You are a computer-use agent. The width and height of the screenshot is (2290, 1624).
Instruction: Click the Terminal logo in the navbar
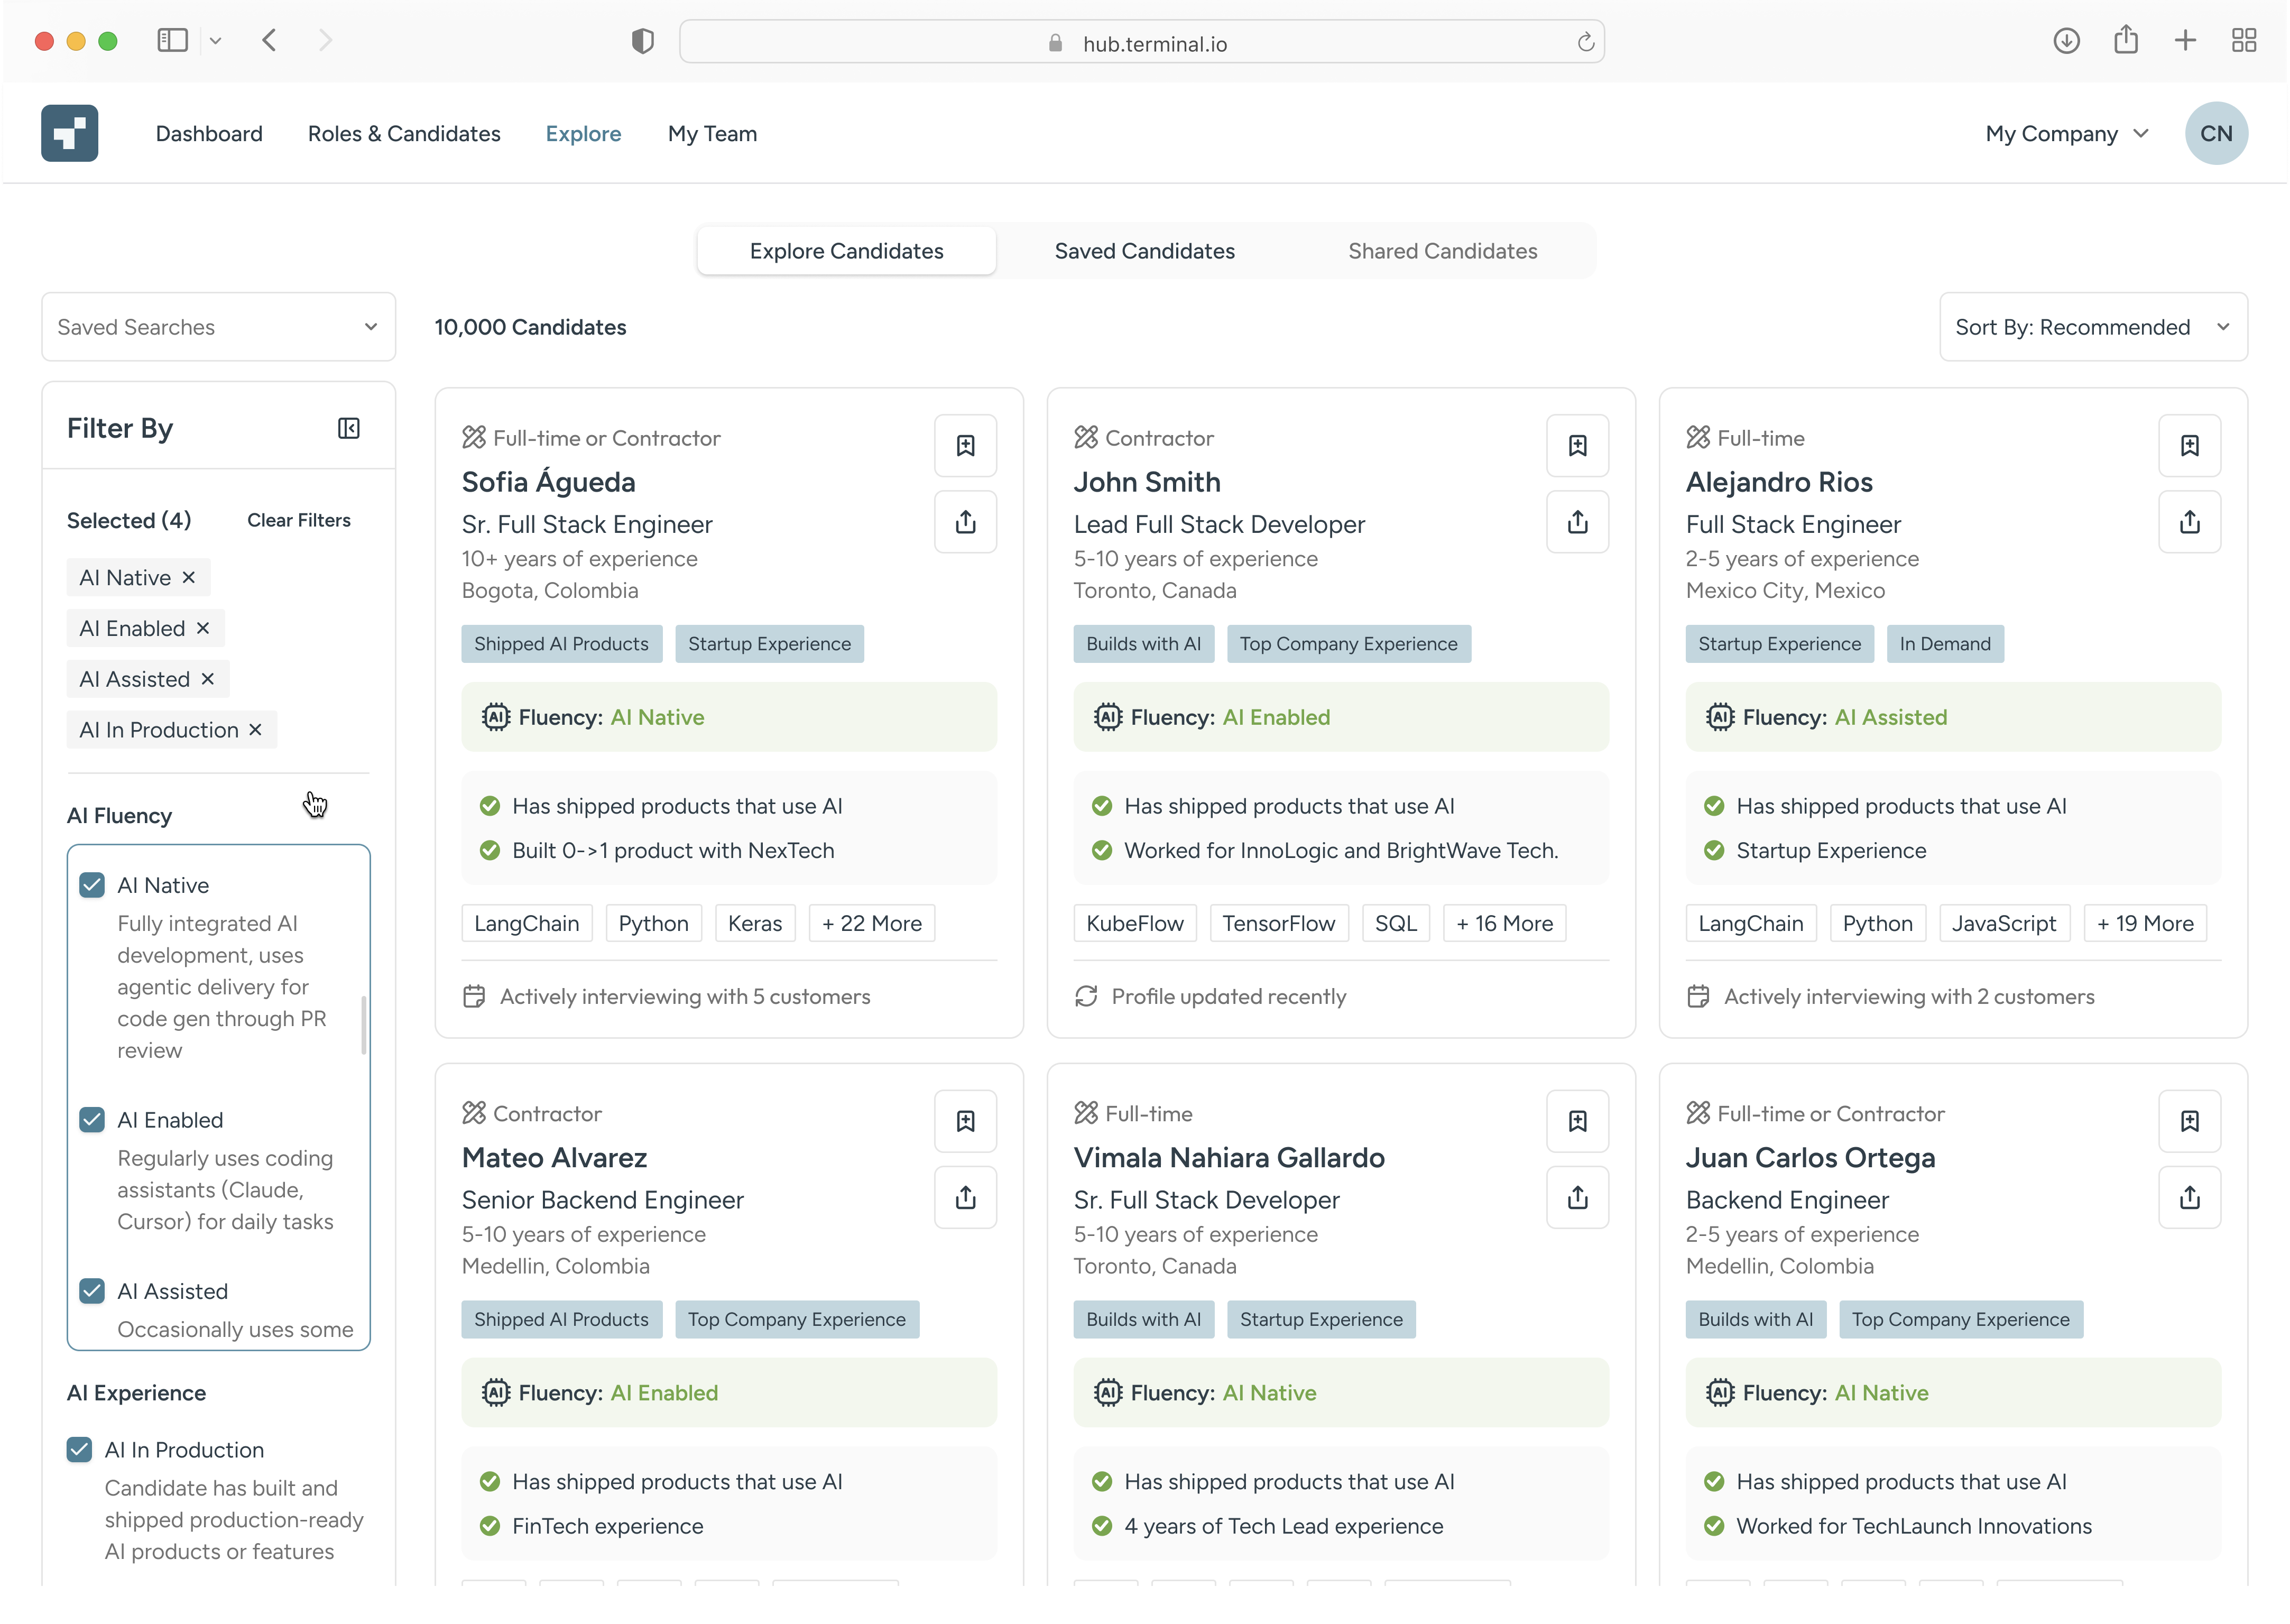click(69, 133)
